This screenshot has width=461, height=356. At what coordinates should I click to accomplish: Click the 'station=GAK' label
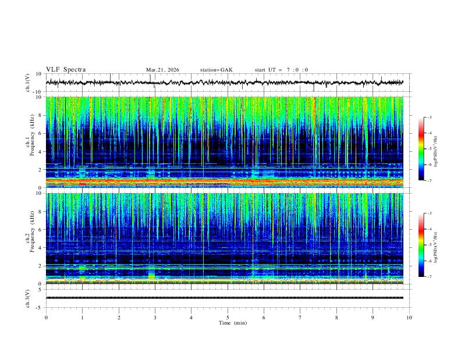(x=217, y=70)
